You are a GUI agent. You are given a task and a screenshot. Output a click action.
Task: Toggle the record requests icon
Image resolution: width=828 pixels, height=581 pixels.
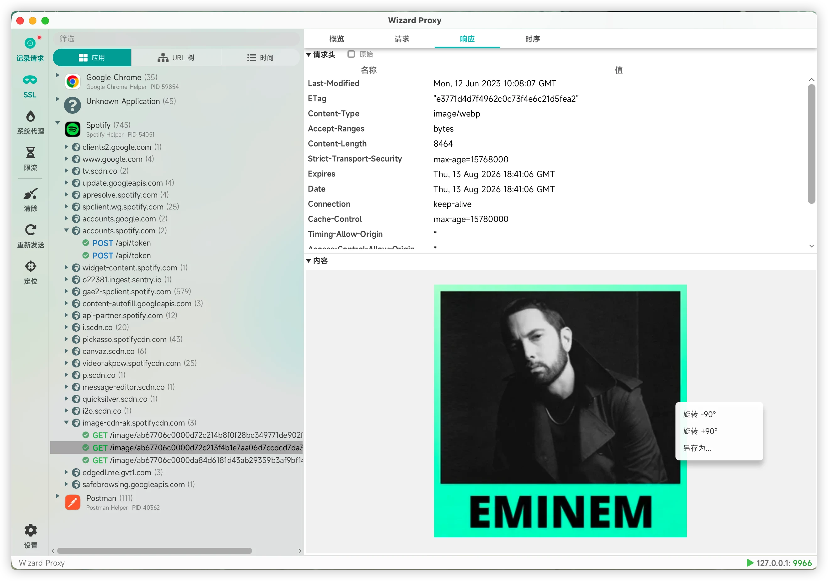coord(30,43)
